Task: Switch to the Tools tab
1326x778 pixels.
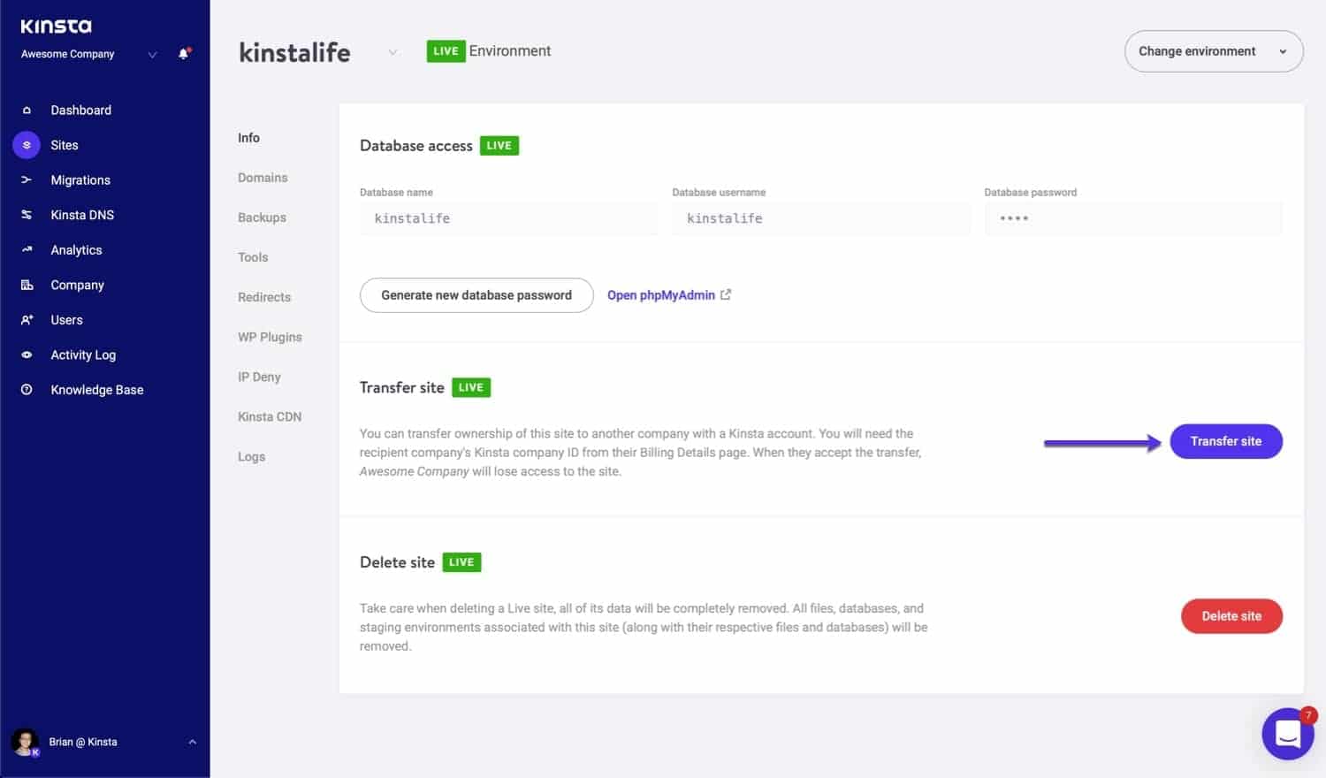Action: coord(253,257)
